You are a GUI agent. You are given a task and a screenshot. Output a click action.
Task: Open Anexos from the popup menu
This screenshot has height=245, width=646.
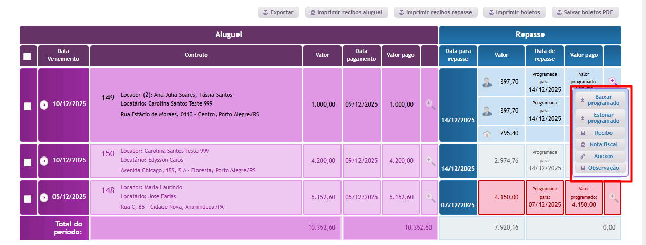click(x=600, y=156)
